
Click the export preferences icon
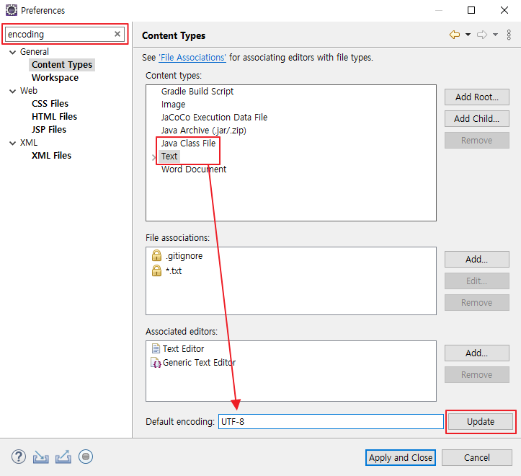click(x=63, y=457)
